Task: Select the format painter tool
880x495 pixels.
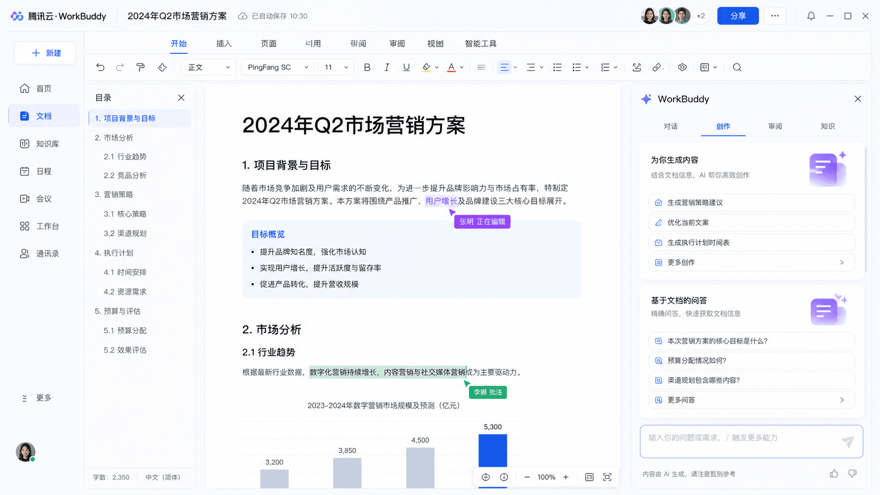Action: pyautogui.click(x=141, y=67)
